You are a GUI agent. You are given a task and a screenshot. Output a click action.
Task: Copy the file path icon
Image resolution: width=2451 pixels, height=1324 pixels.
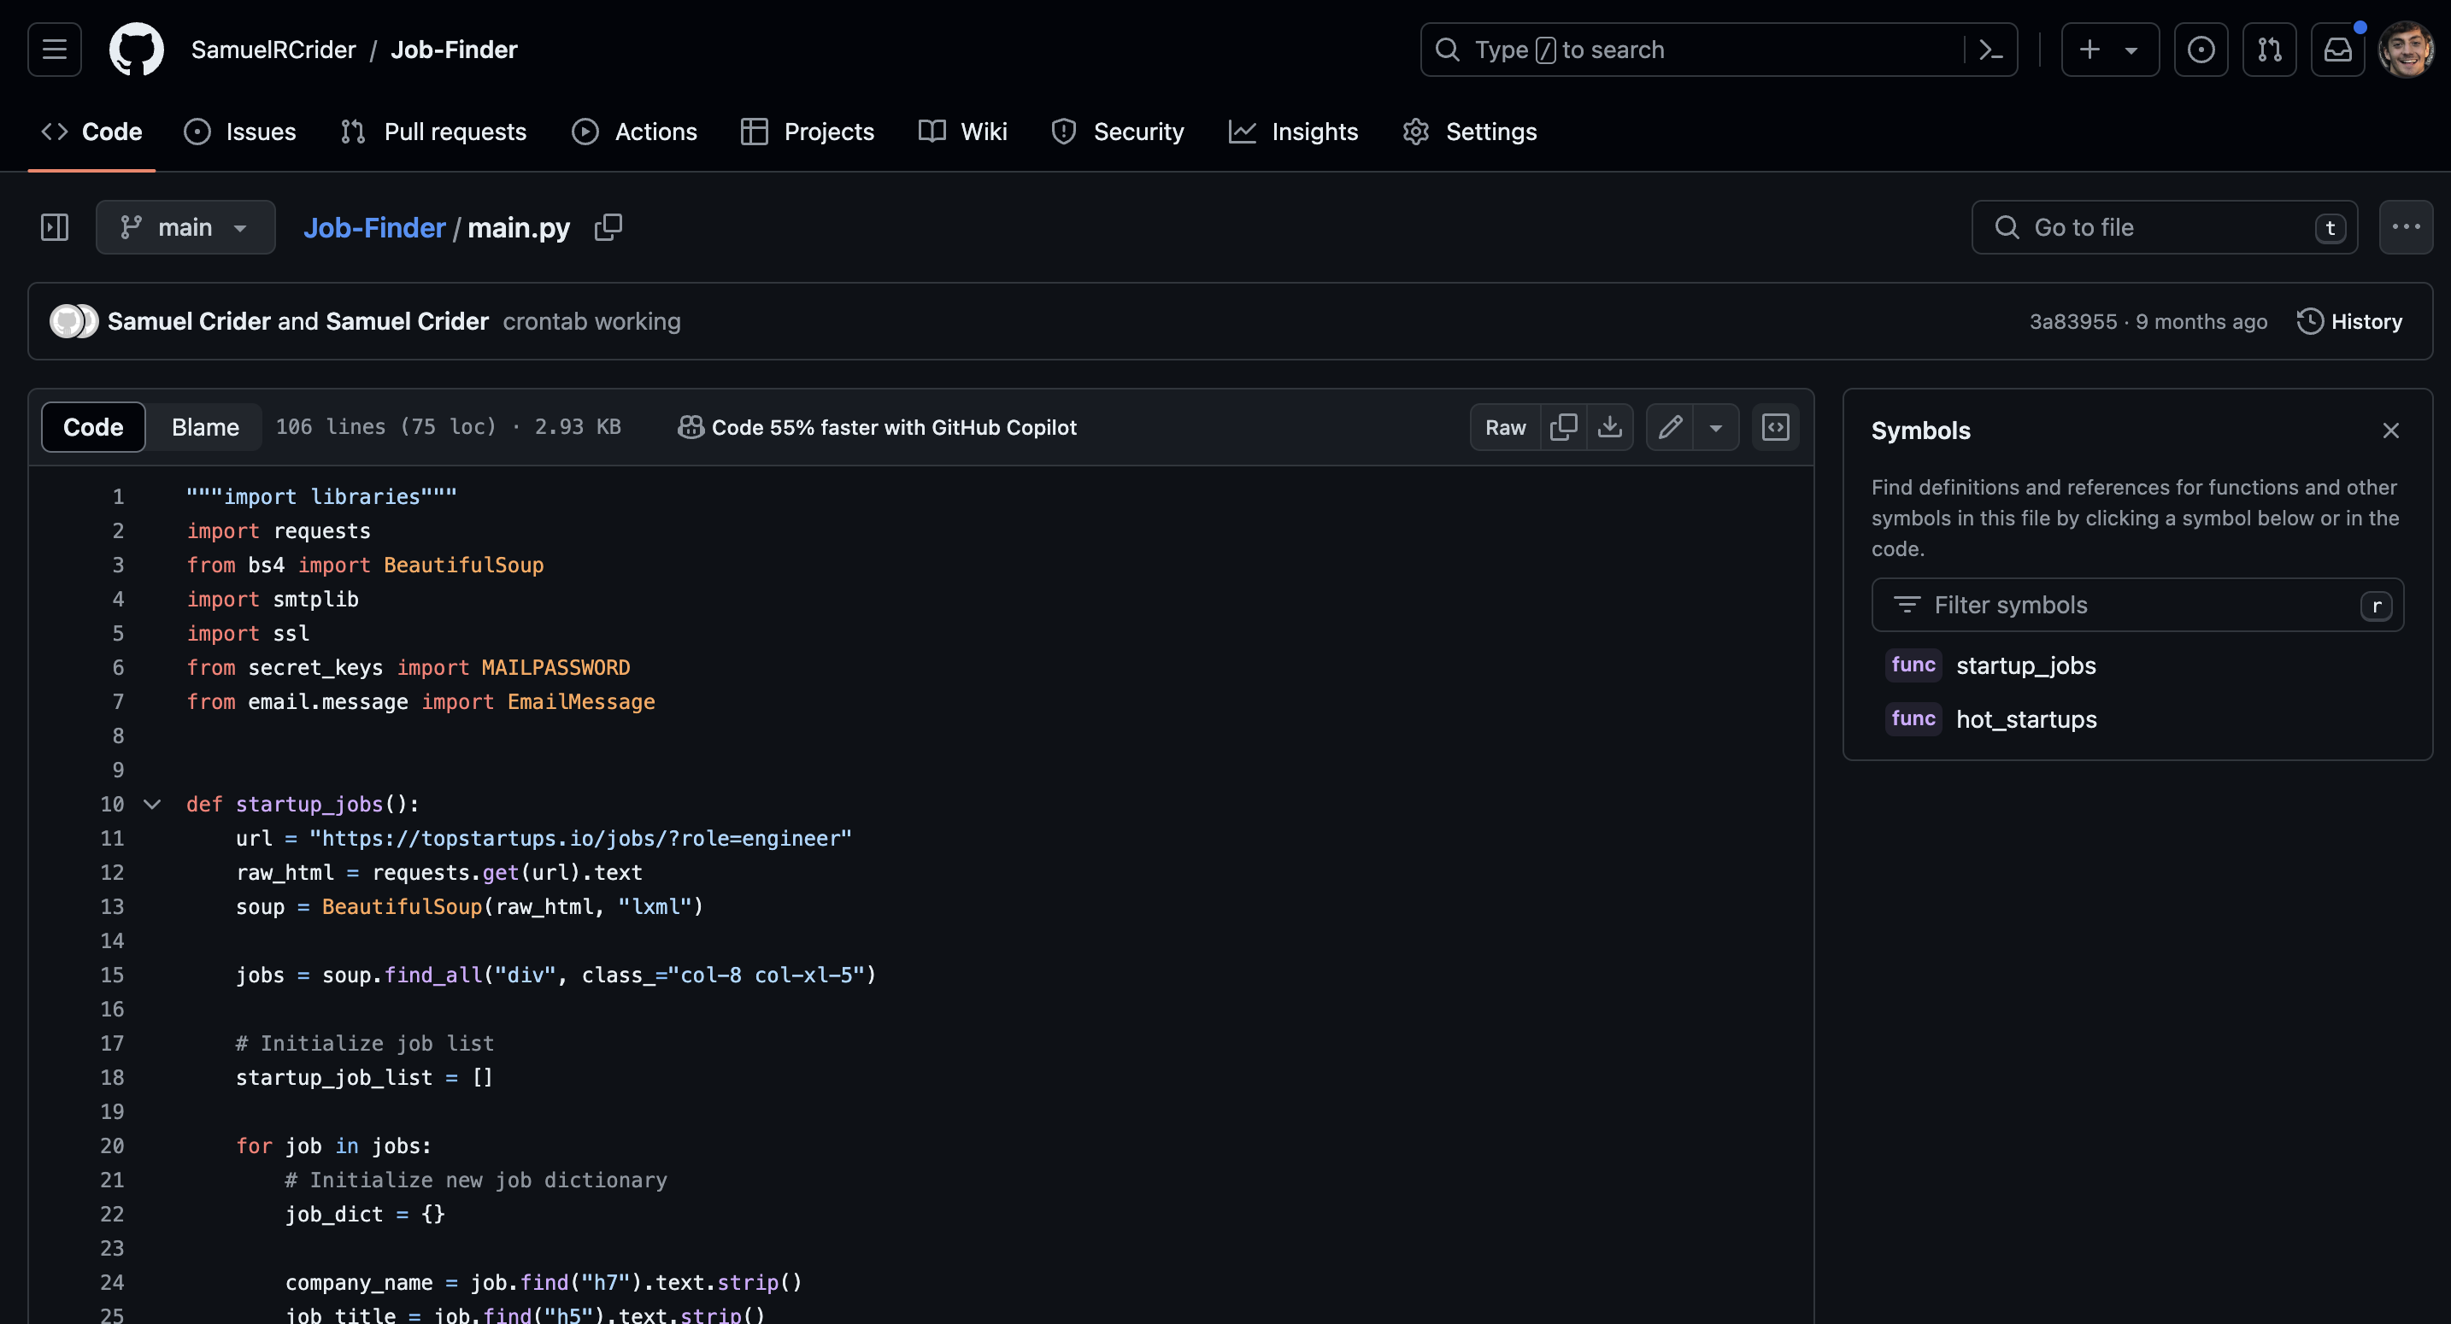(608, 227)
